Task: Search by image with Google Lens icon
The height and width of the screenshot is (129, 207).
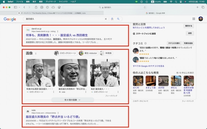Action: 112,19
